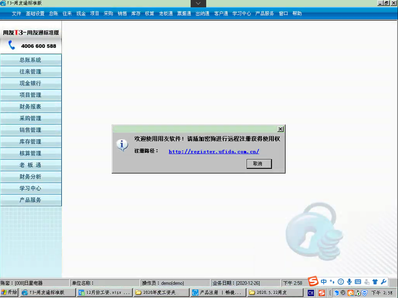Open the skin shirt icon on IME bar
This screenshot has height=298, width=398.
pos(375,282)
